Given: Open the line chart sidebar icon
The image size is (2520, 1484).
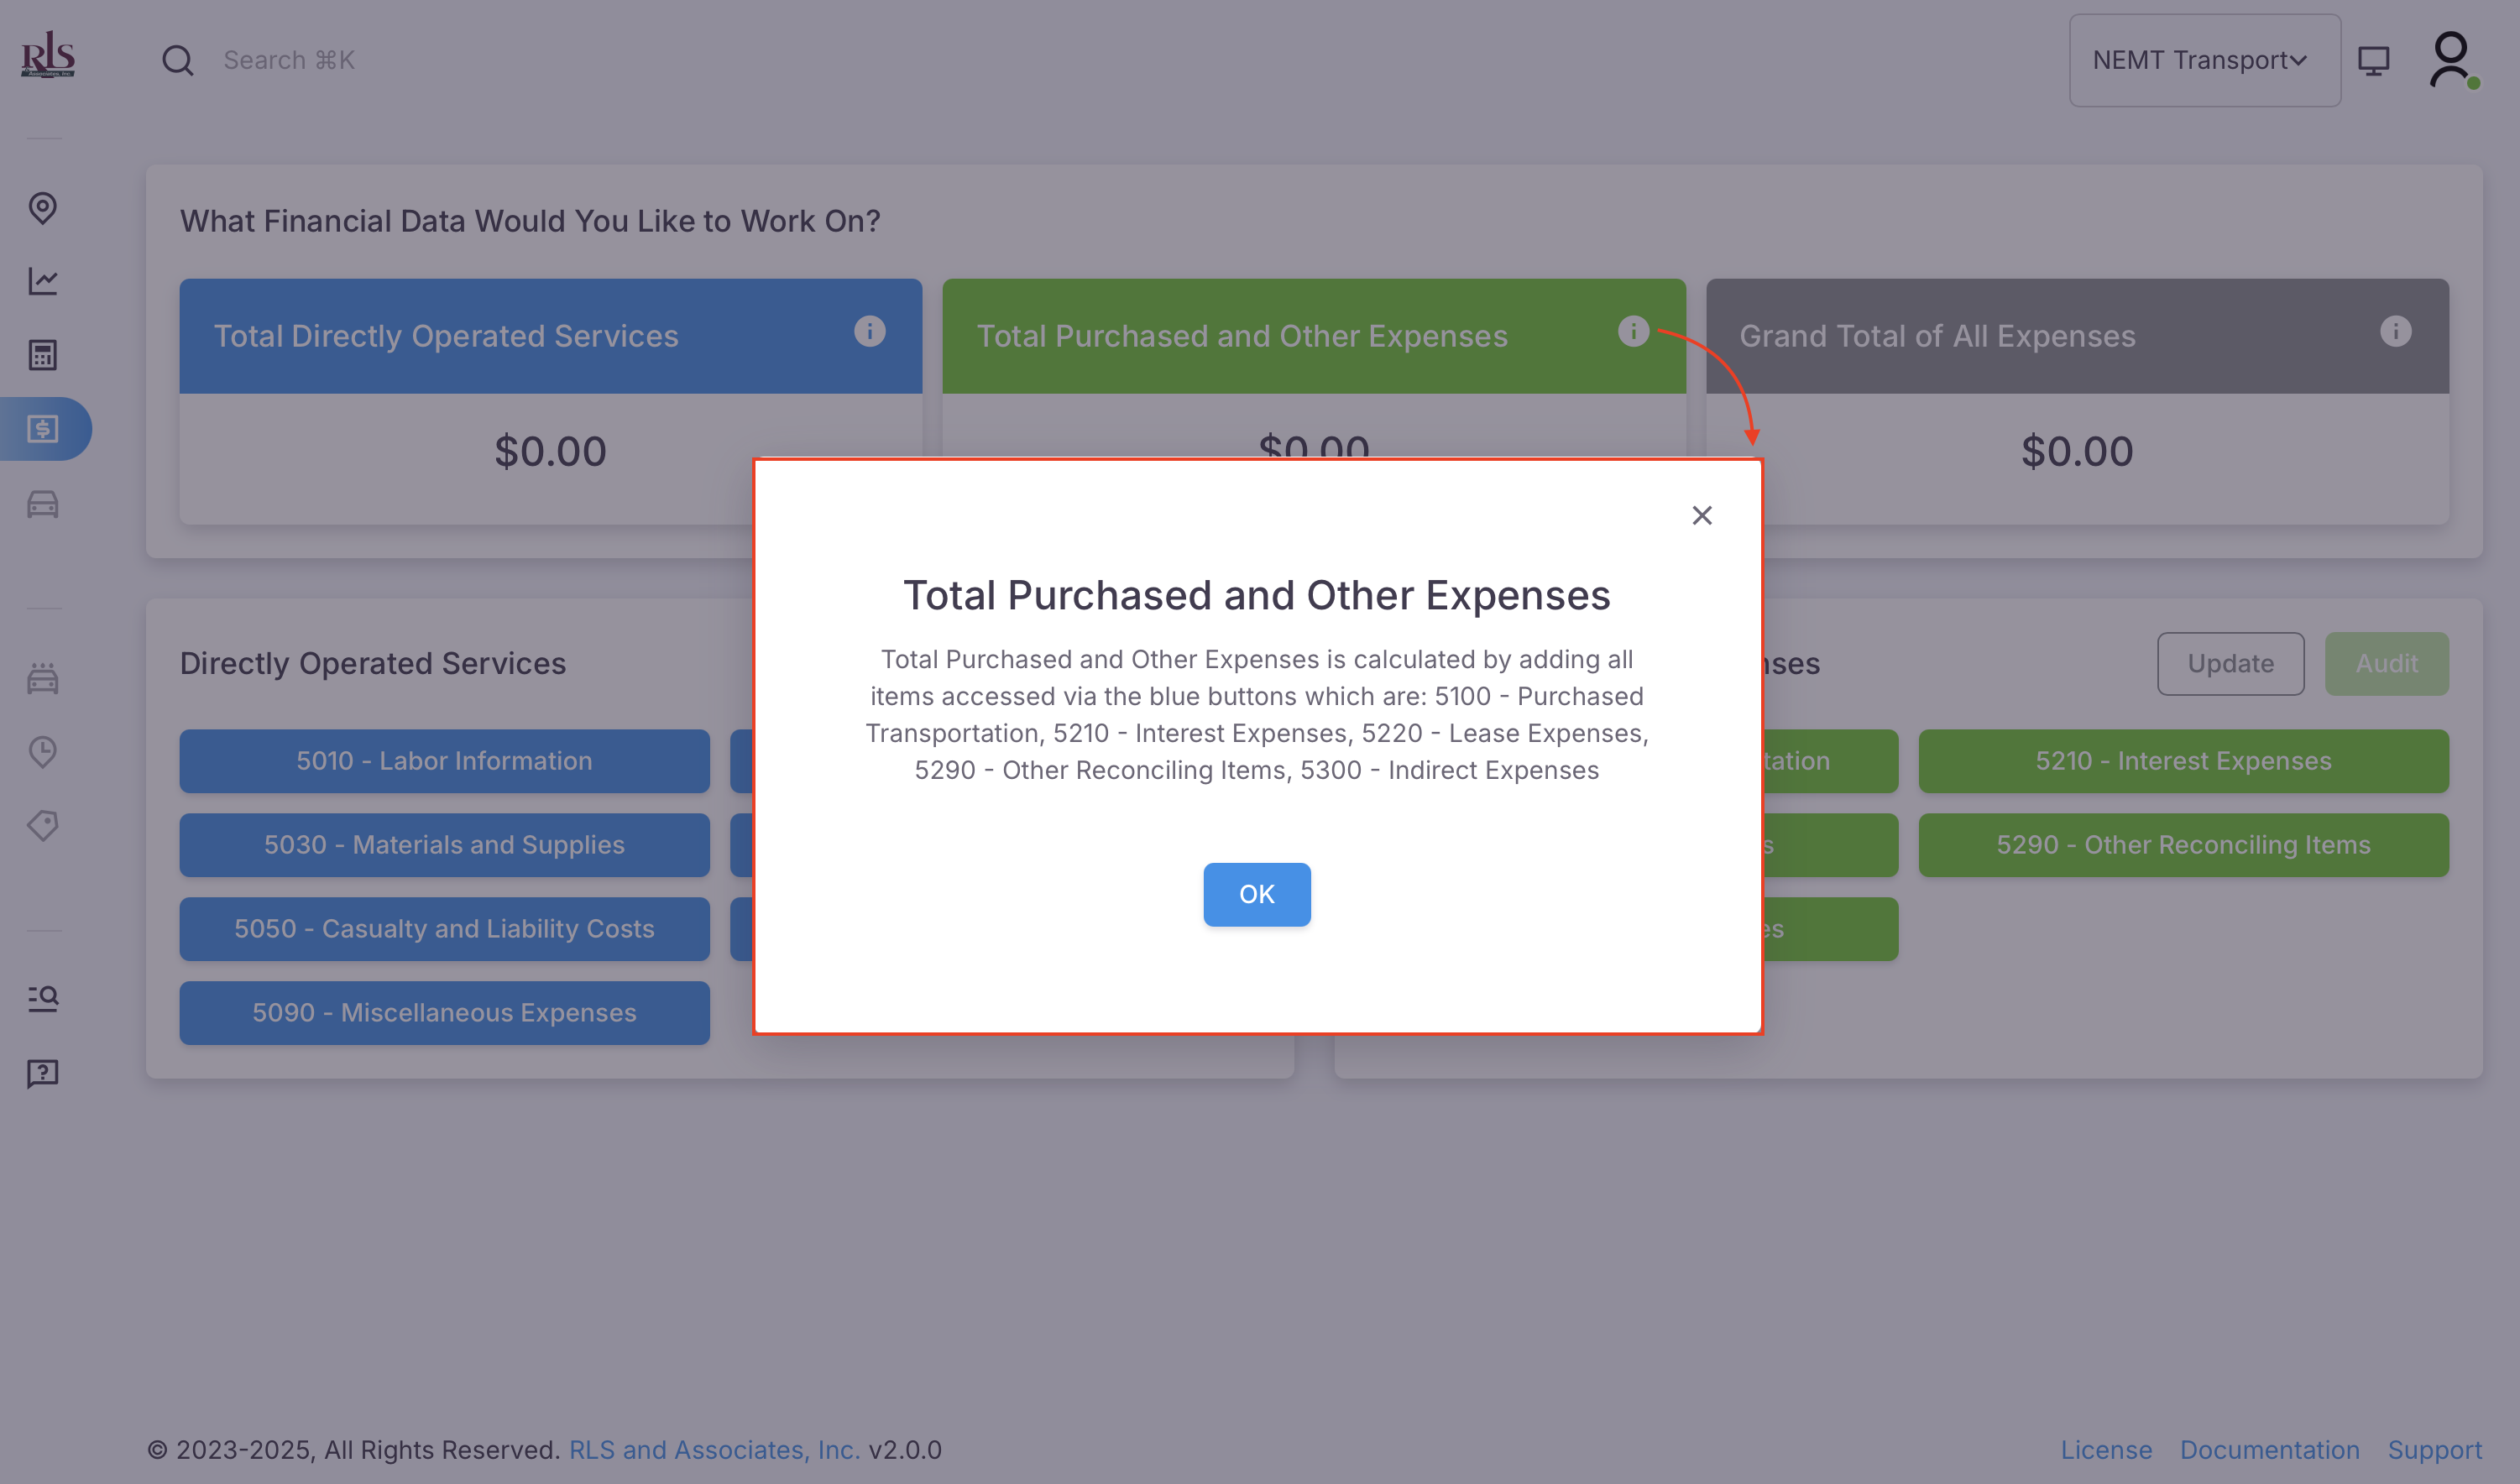Looking at the screenshot, I should coord(42,281).
